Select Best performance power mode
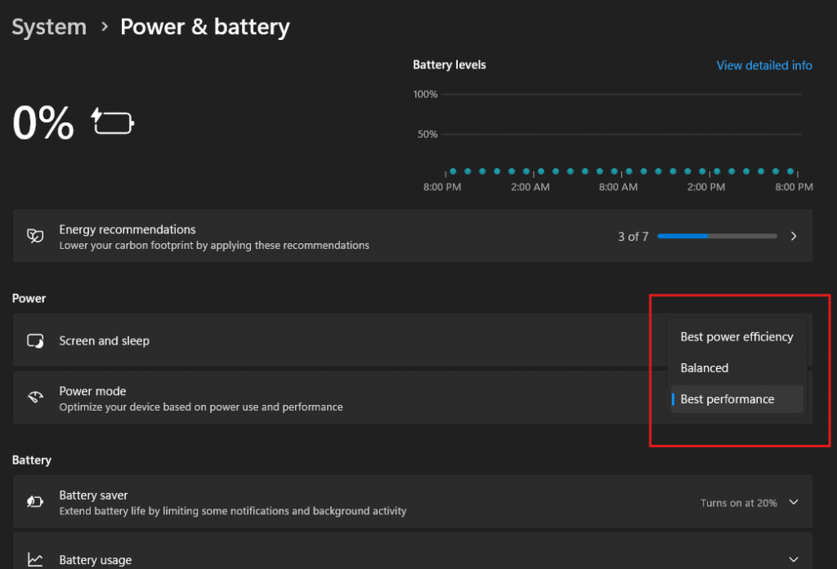The width and height of the screenshot is (837, 569). 727,399
